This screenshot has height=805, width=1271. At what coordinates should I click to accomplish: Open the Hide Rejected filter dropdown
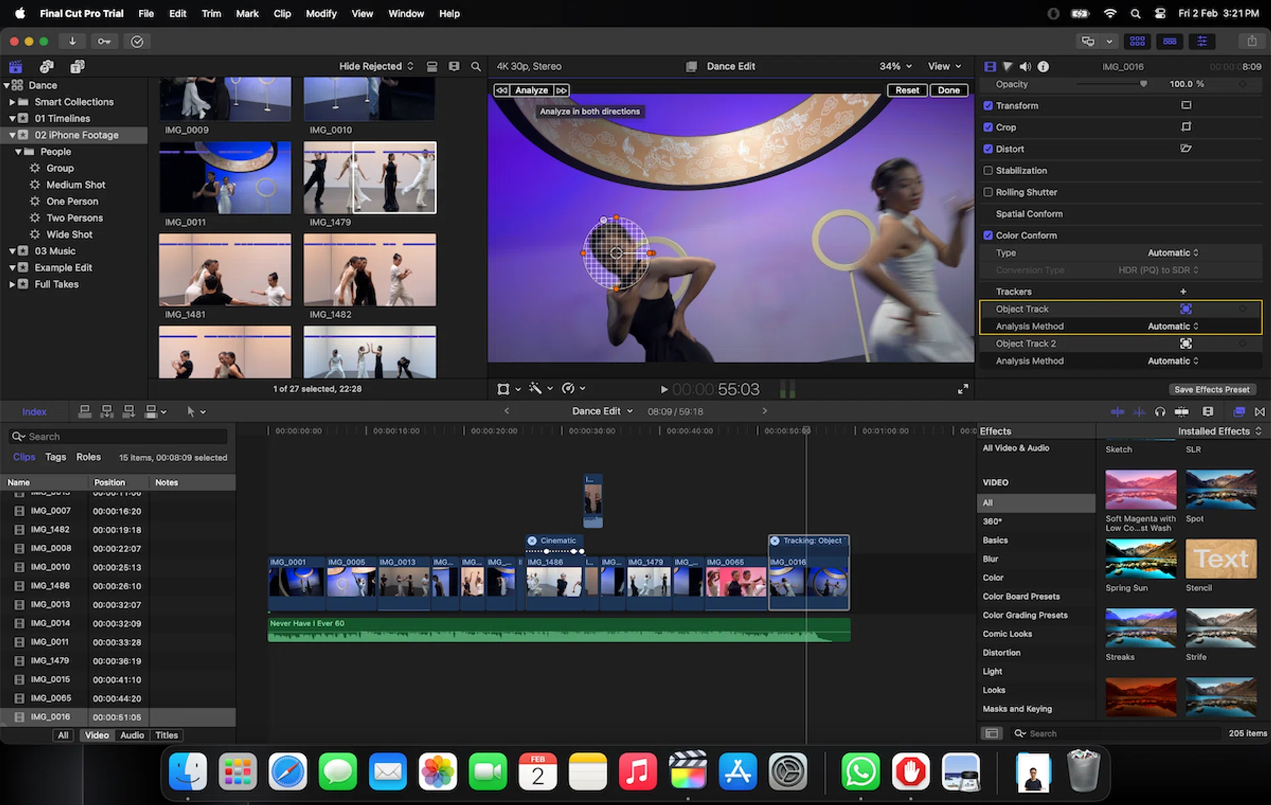click(376, 66)
